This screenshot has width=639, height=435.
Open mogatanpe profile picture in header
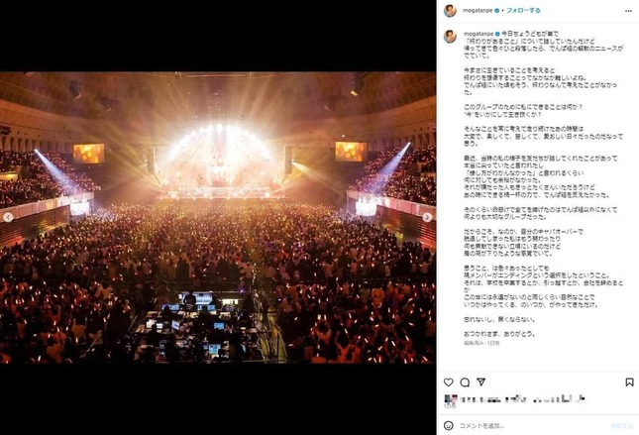click(450, 11)
